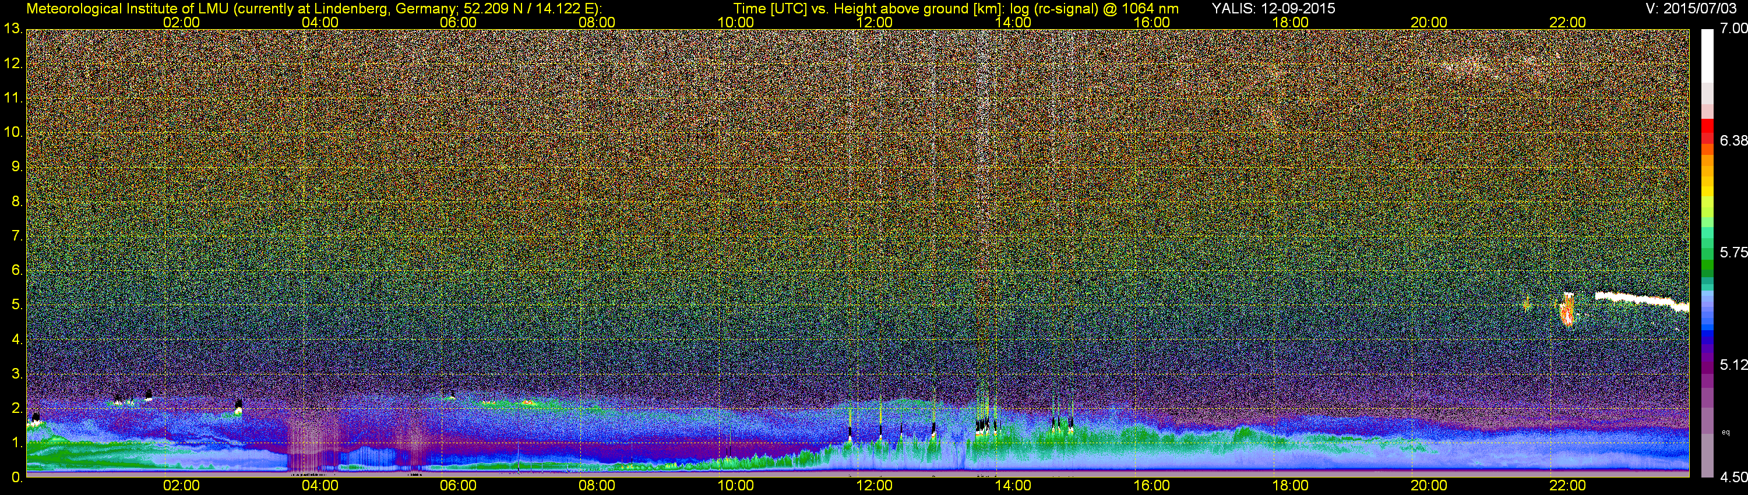The image size is (1748, 495).
Task: Click the 13 km height axis label
Action: 13,29
